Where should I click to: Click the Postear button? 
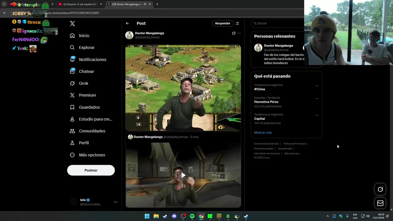point(91,170)
